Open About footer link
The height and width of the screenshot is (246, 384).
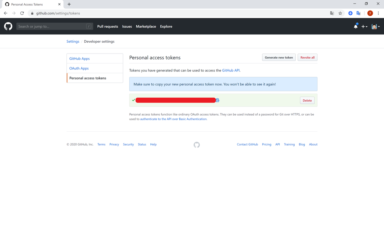(x=313, y=144)
